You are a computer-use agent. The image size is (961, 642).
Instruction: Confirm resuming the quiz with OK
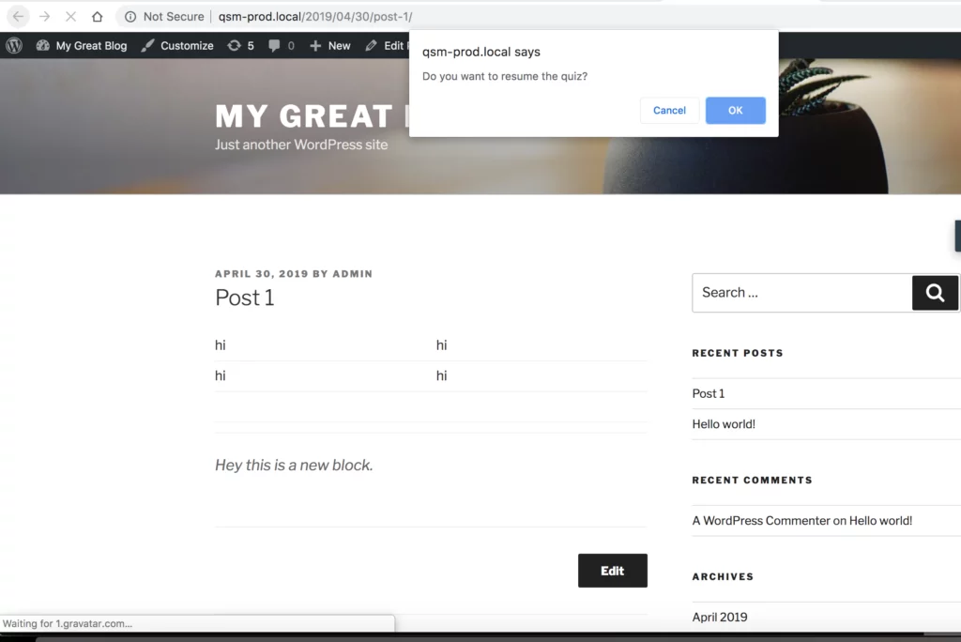click(735, 110)
